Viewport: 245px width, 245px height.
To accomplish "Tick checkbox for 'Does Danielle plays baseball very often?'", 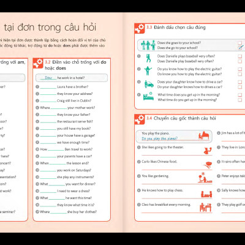I will 240,56.
